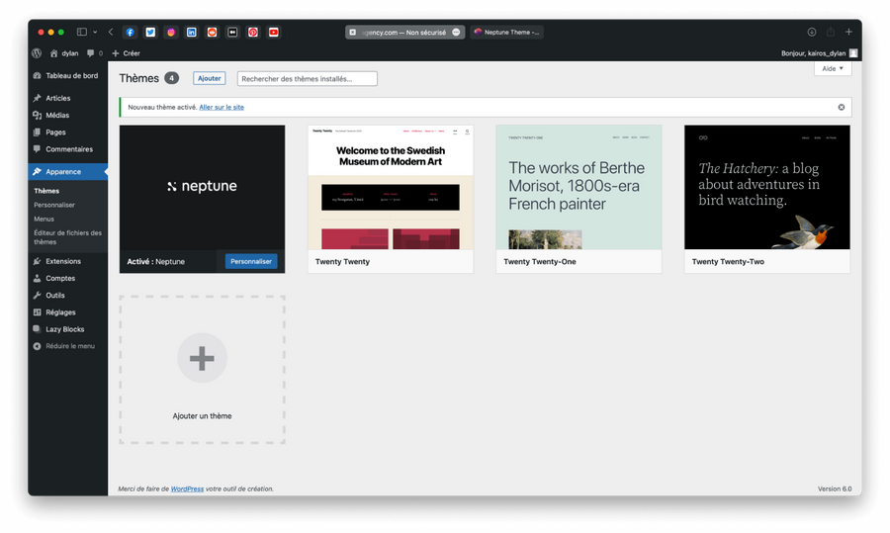Open the Menus submenu item
Screen dimensions: 890x533
[44, 220]
